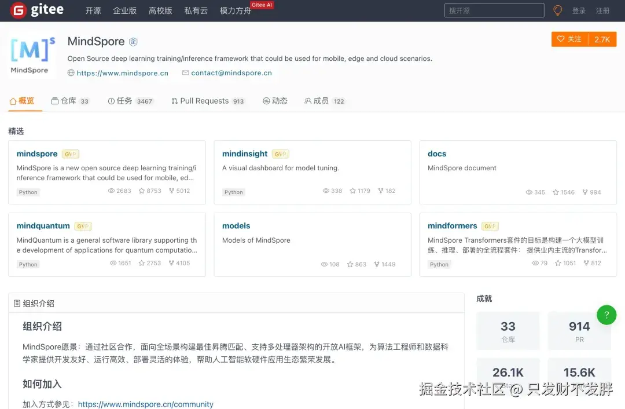Image resolution: width=625 pixels, height=409 pixels.
Task: Open the https://www.mindspore.cn website link
Action: tap(123, 72)
